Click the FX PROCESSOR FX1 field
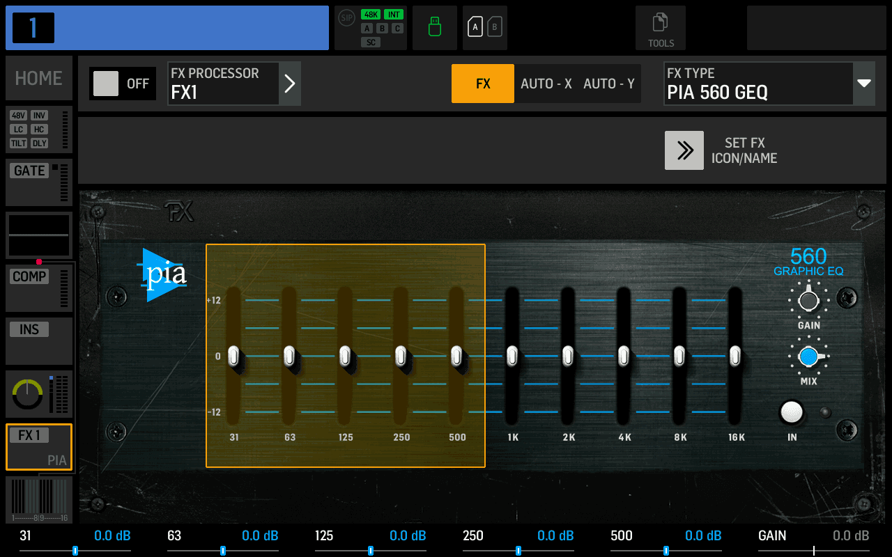 click(x=223, y=84)
